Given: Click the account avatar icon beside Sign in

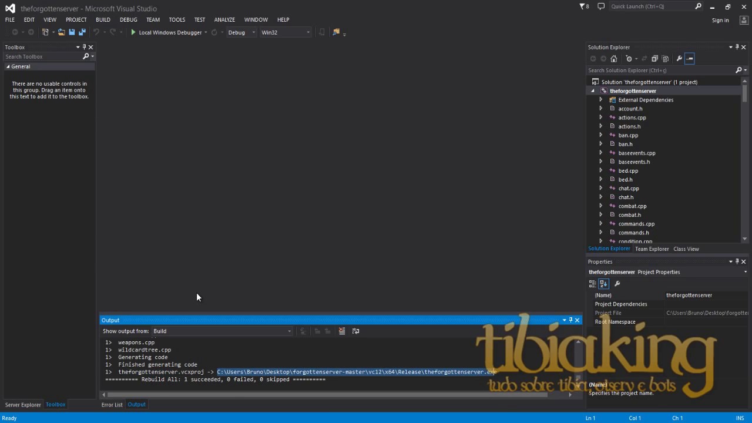Looking at the screenshot, I should (x=743, y=20).
